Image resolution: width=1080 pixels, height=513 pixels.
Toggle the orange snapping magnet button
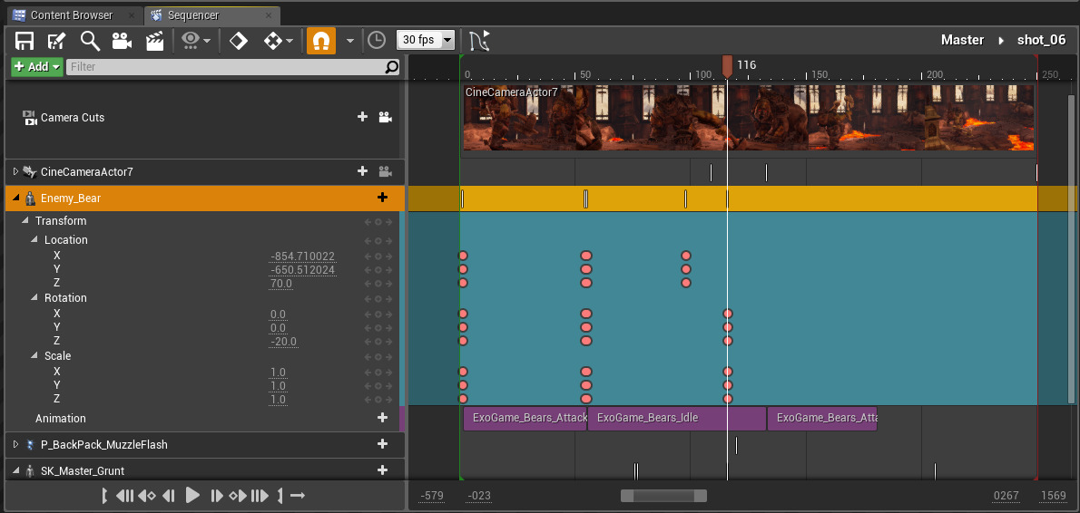320,40
